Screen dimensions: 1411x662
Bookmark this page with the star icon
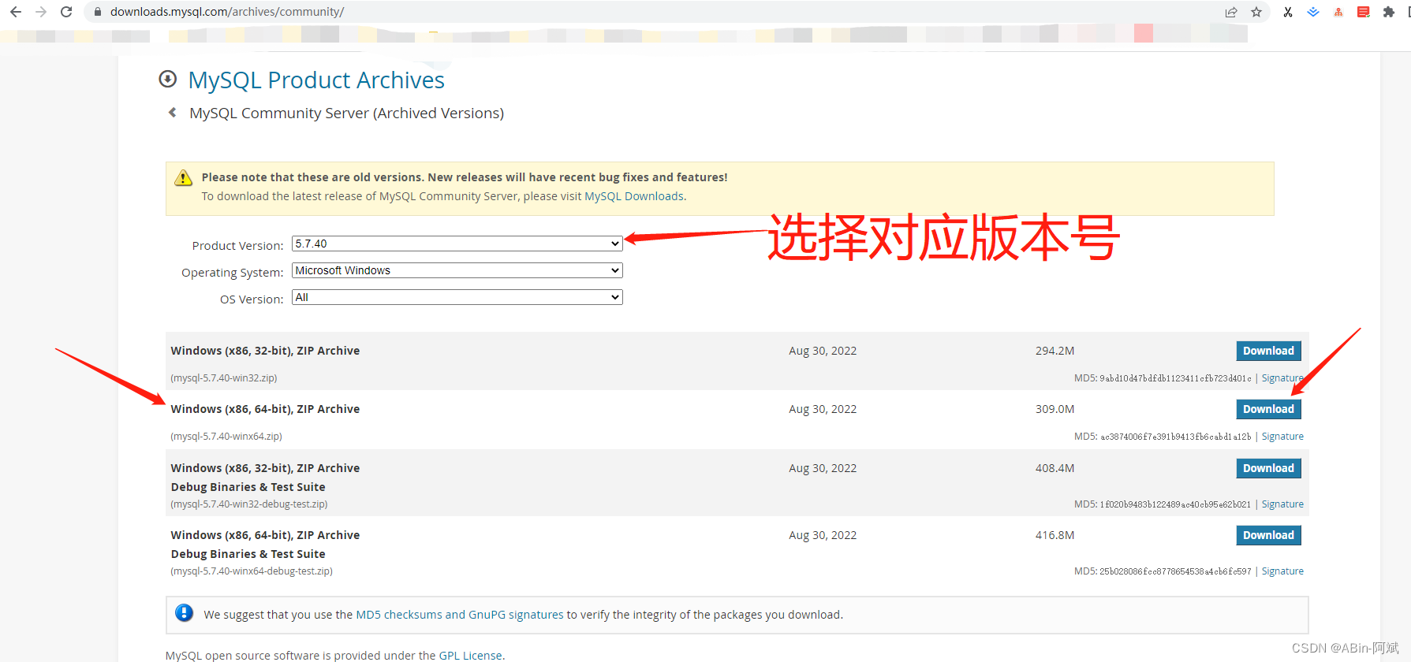click(1256, 12)
